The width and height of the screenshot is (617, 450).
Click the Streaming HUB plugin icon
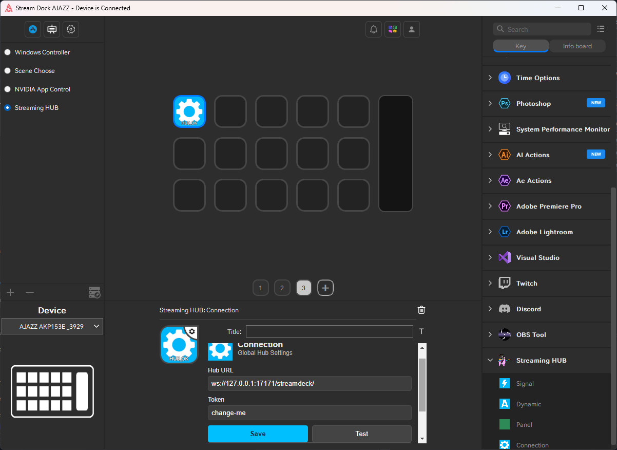point(505,360)
